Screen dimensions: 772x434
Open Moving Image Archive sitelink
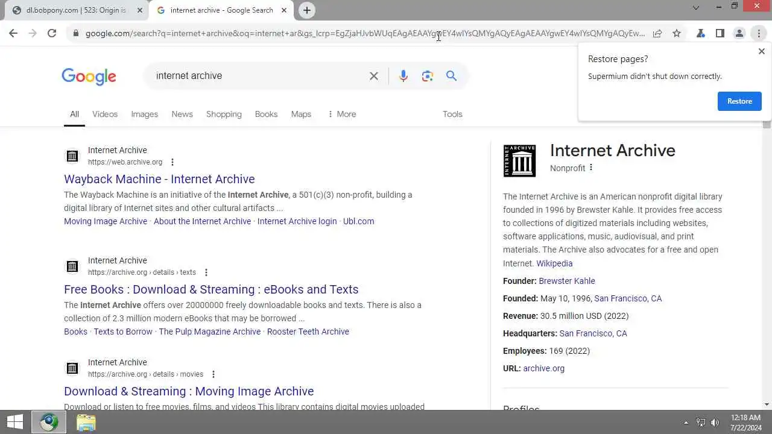[x=106, y=221]
